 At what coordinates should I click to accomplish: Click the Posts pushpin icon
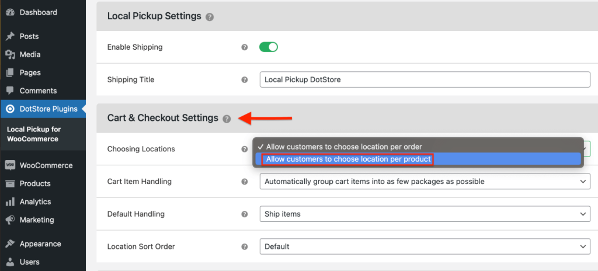(11, 37)
